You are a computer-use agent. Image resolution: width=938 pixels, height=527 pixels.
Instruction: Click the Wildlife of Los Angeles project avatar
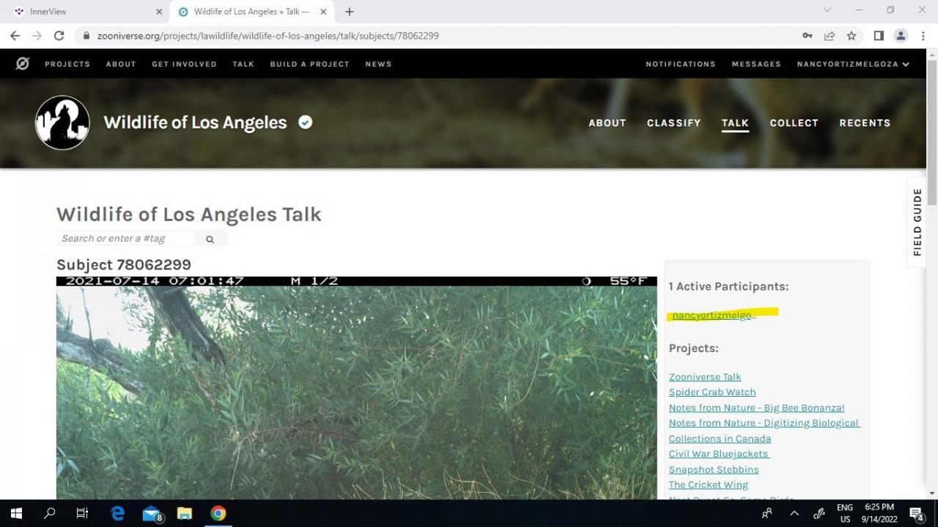click(62, 123)
